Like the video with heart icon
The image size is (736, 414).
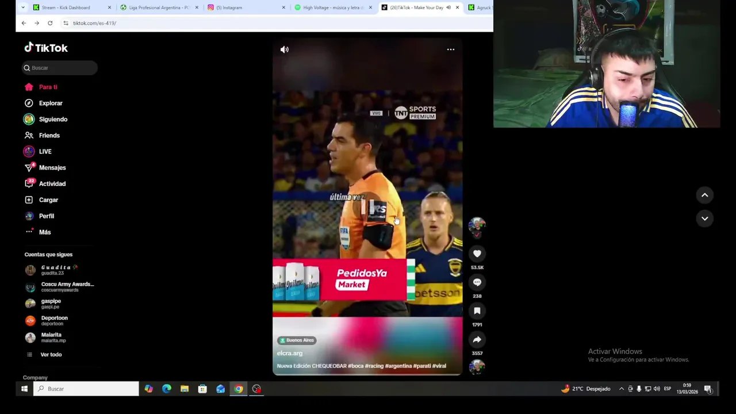click(477, 254)
